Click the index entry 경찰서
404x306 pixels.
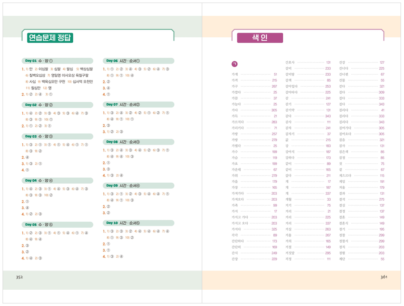(x=362, y=241)
